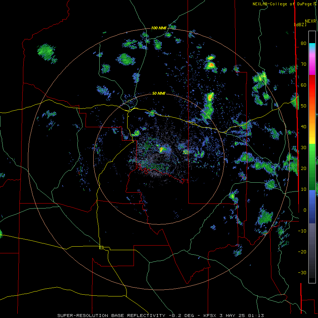Click the -30 value on dBZ scale
Image resolution: width=318 pixels, height=318 pixels.
click(x=302, y=272)
